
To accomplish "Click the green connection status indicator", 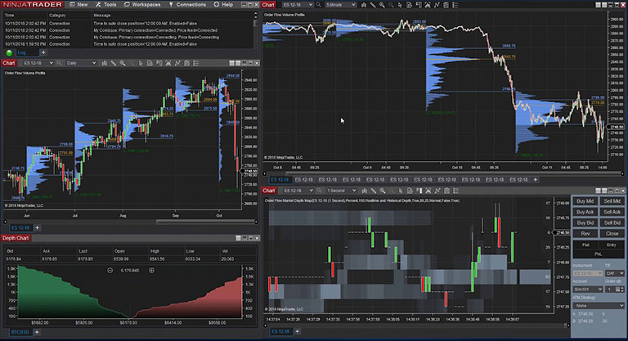I will pyautogui.click(x=9, y=52).
